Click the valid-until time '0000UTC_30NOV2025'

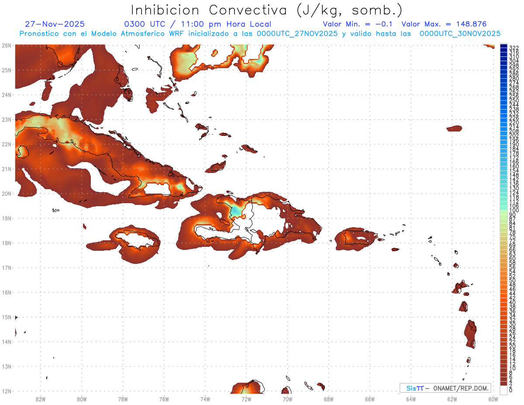pyautogui.click(x=460, y=33)
